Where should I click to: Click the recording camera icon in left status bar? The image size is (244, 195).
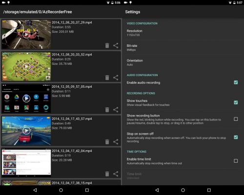[3, 2]
